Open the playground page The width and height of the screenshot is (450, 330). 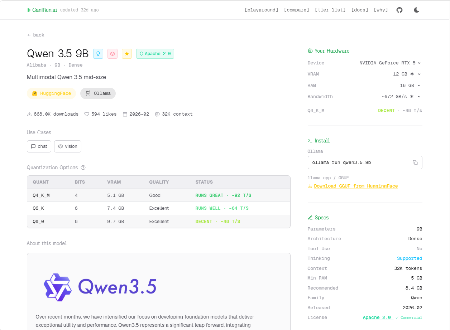[262, 10]
